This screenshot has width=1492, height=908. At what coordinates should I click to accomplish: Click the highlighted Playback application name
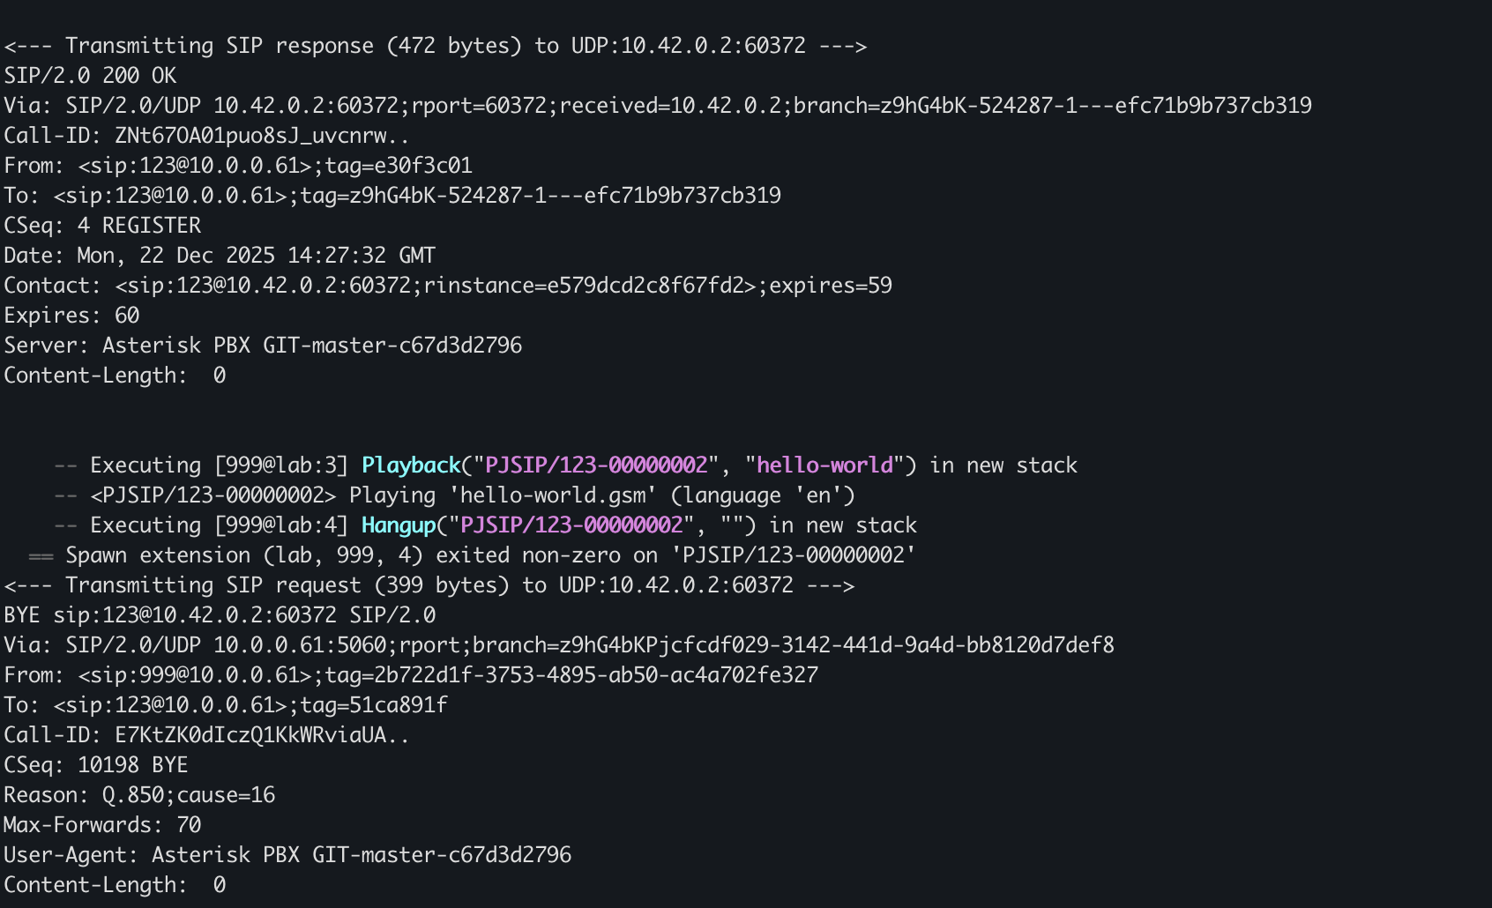coord(411,465)
